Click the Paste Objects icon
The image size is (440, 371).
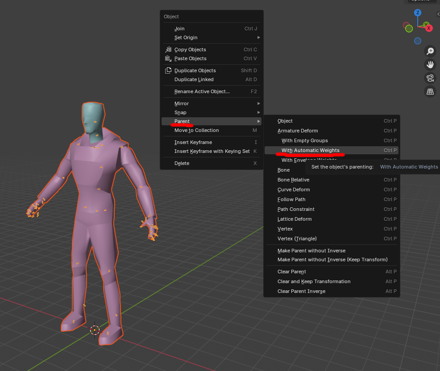pos(168,58)
